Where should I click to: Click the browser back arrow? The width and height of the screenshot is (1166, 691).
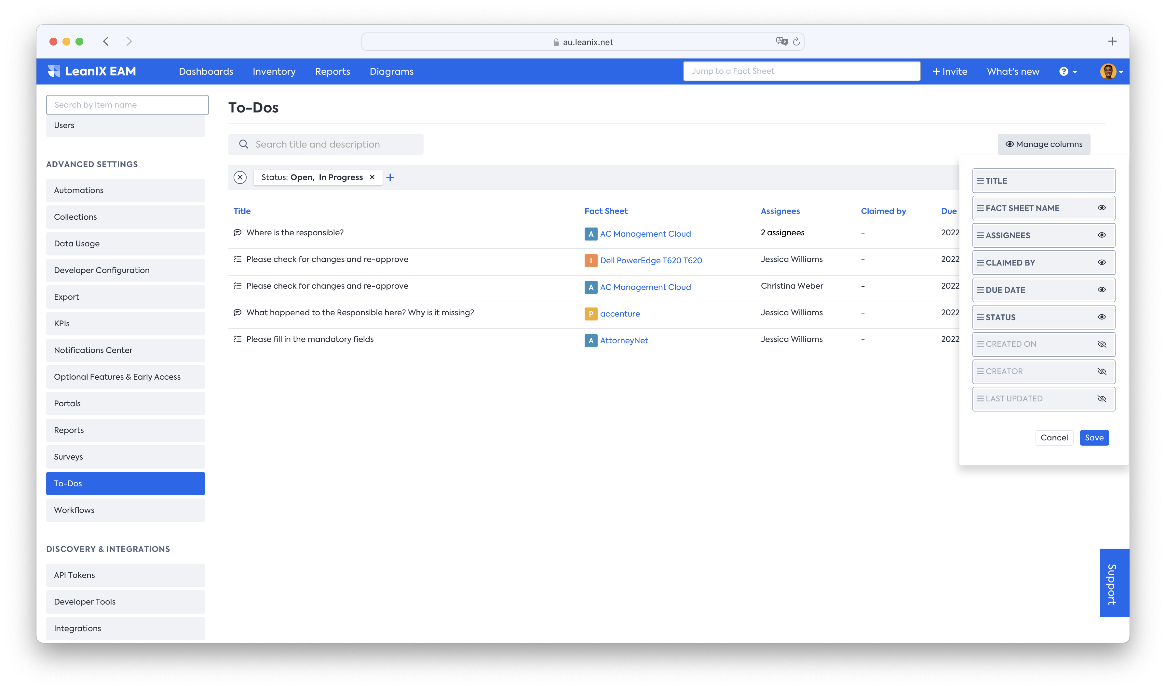(x=106, y=42)
